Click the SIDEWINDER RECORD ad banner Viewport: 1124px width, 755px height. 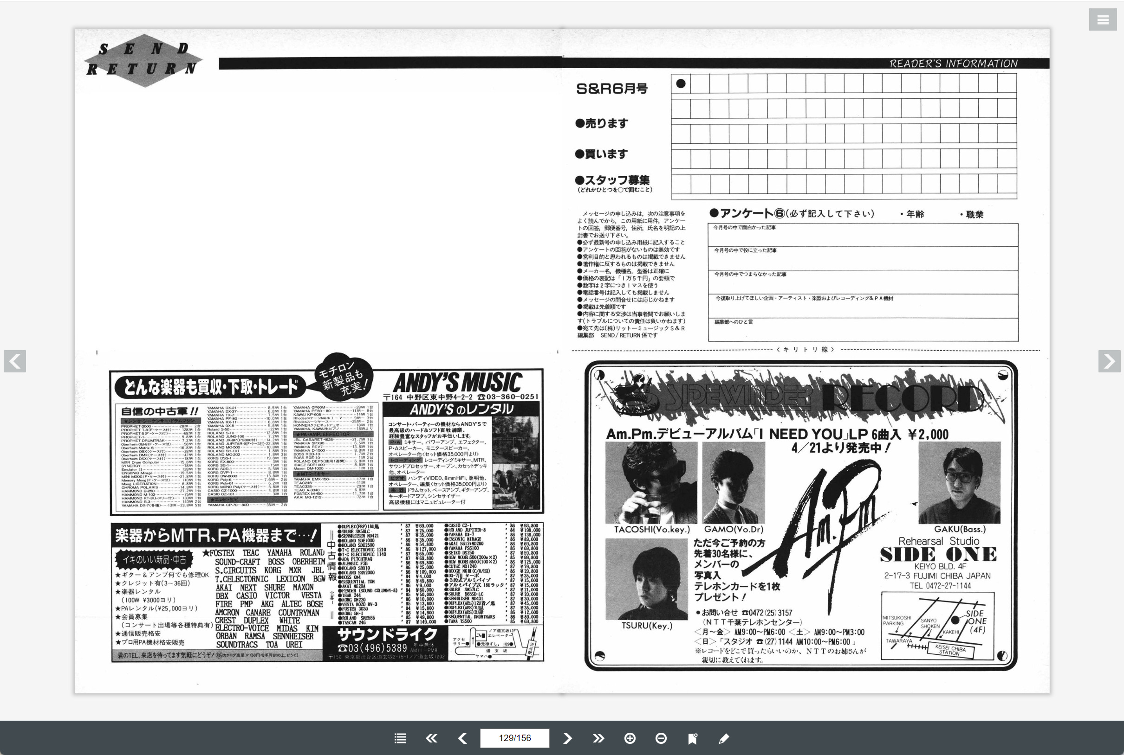[800, 397]
